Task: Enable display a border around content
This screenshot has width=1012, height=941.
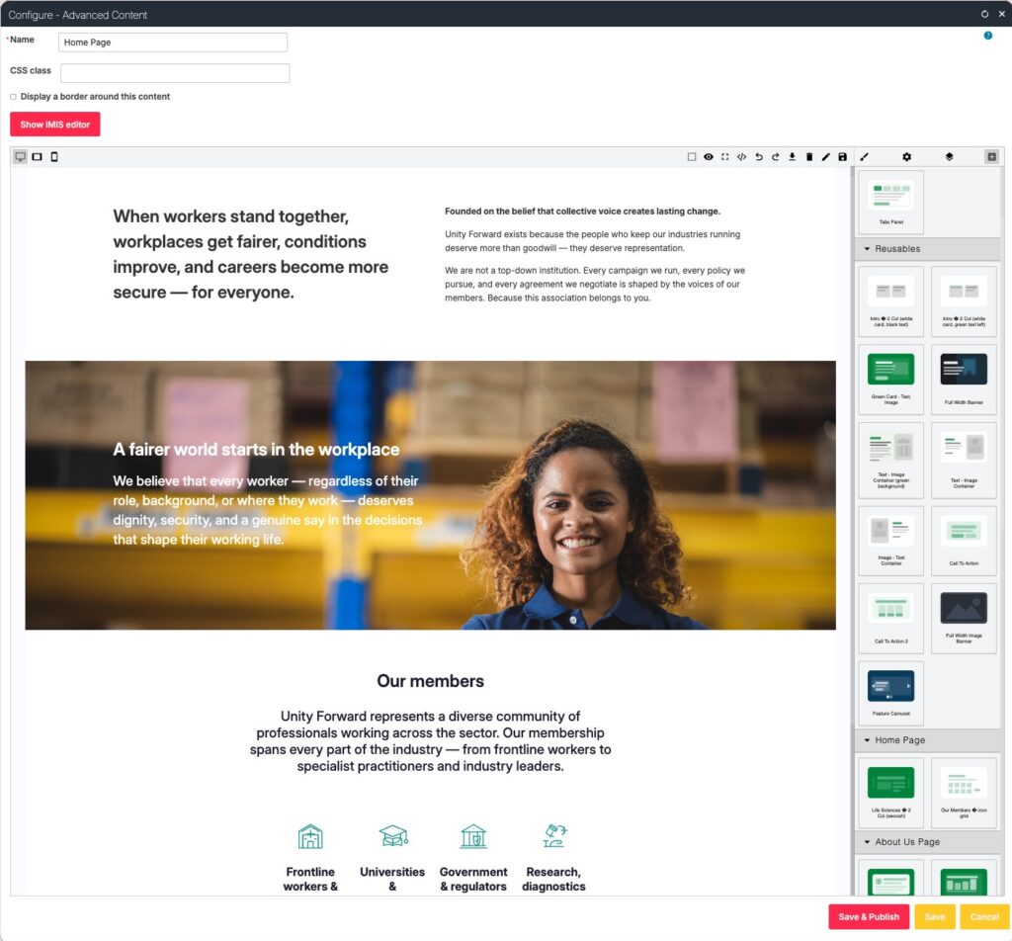Action: (x=13, y=97)
